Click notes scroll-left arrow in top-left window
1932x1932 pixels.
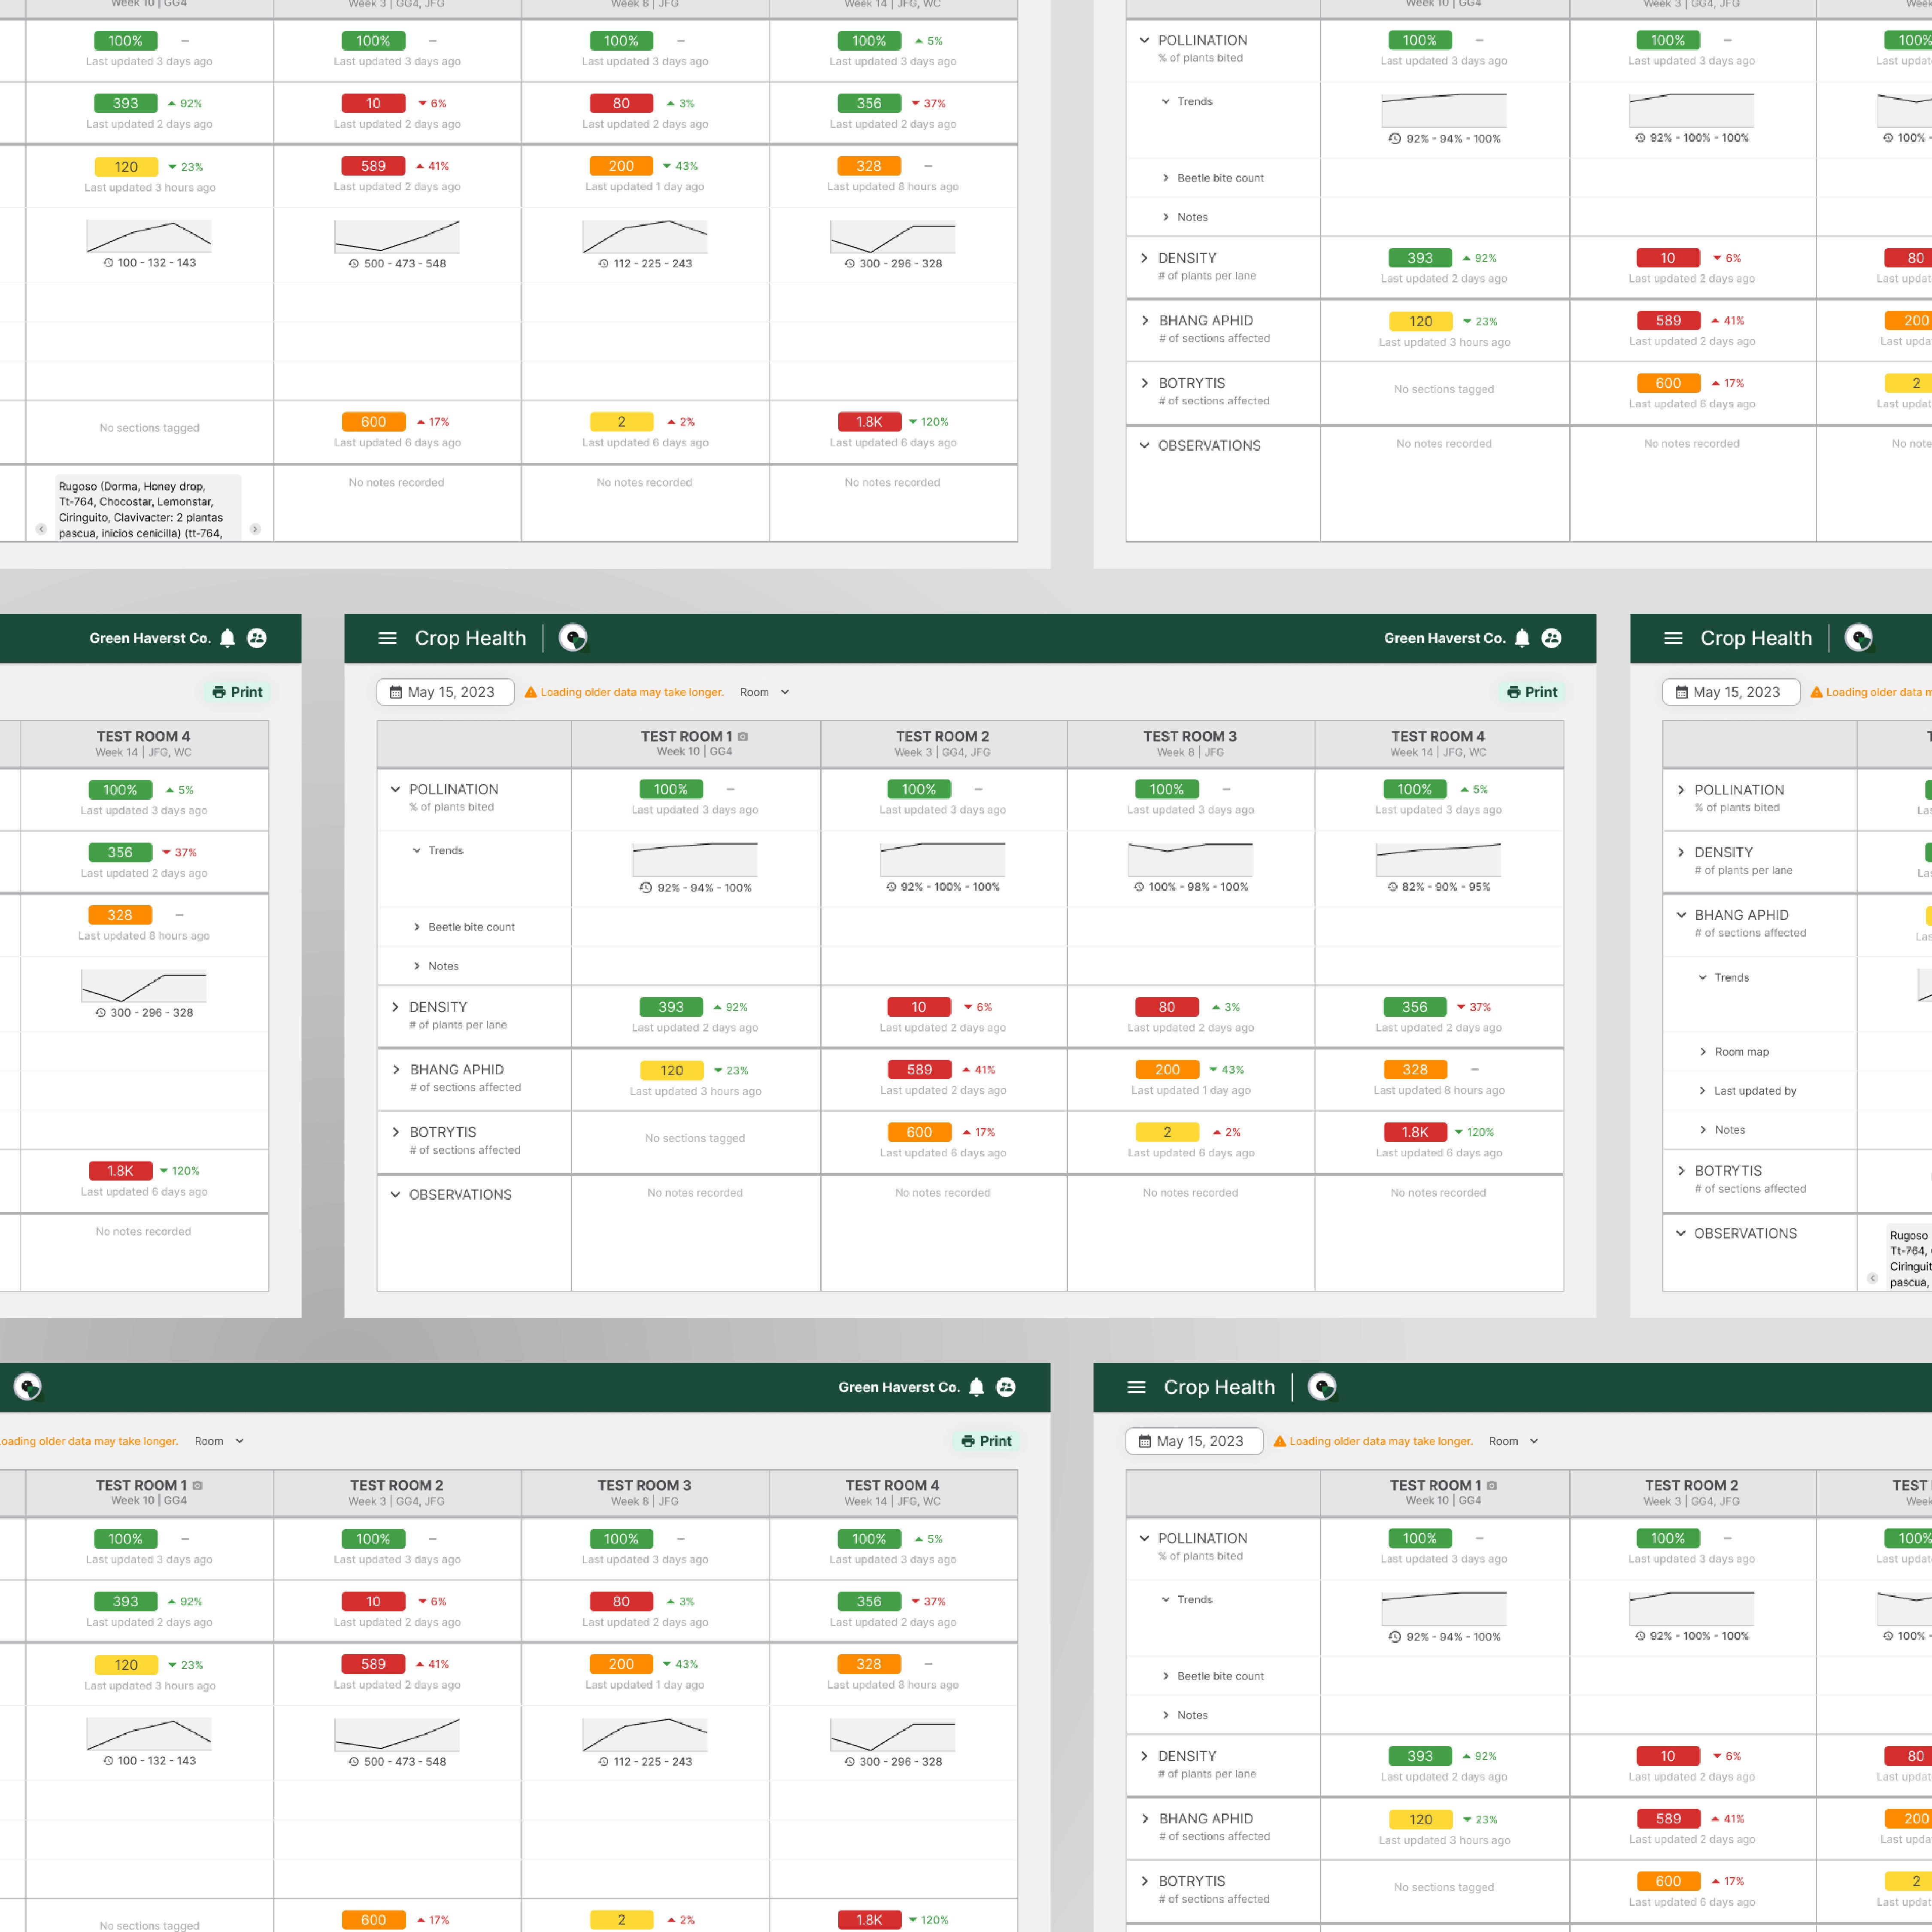[x=41, y=529]
